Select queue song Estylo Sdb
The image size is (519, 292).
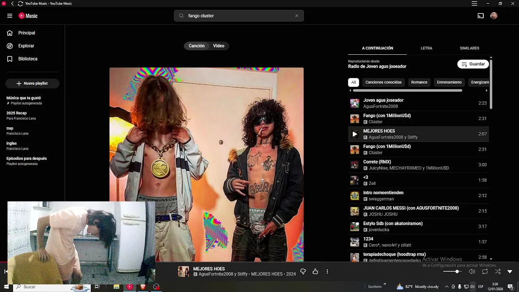pos(418,226)
